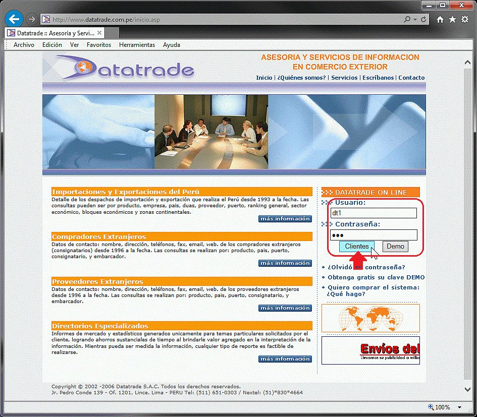Click the browser Forward arrow button
The width and height of the screenshot is (477, 417).
click(32, 20)
